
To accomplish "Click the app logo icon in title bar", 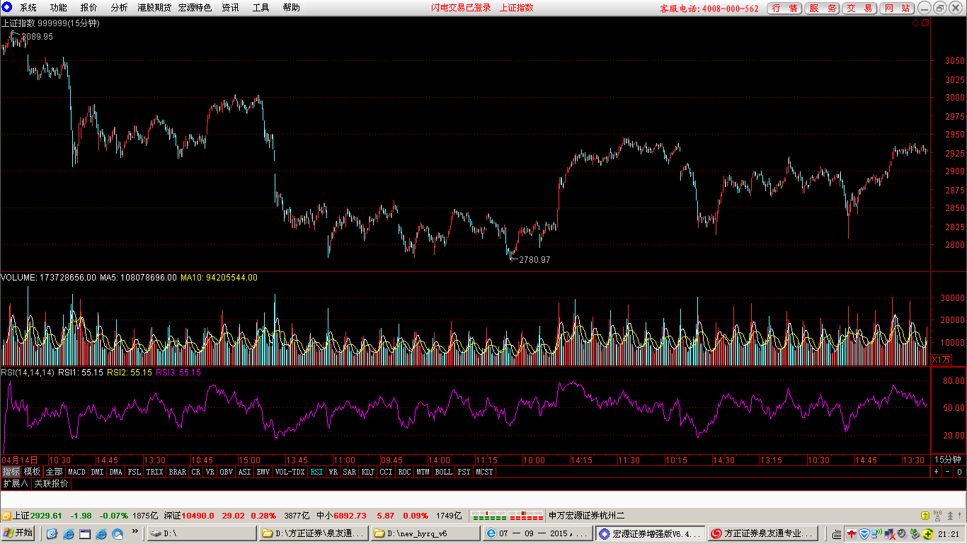I will pos(6,7).
